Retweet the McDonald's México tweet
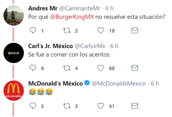 pyautogui.click(x=67, y=106)
